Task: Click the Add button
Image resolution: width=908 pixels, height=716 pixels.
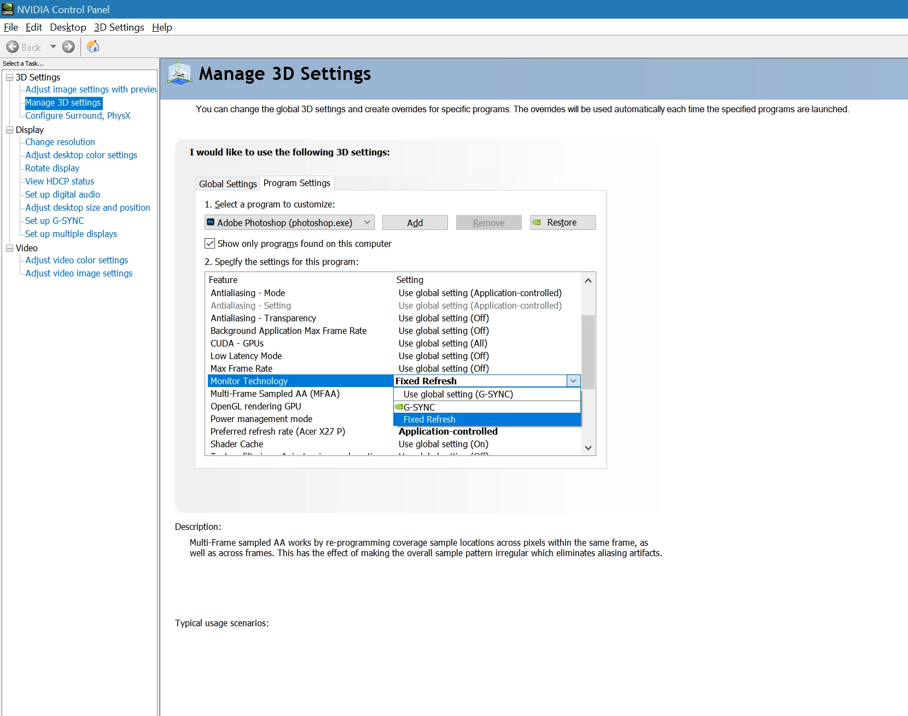Action: click(x=415, y=222)
